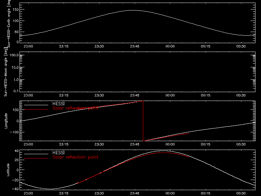Screen dimensions: 261x196
Task: Click '00:15' under Latitude plot
Action: click(x=206, y=193)
